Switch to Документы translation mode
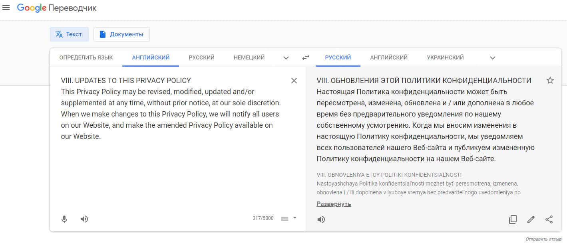The image size is (567, 245). (x=121, y=34)
